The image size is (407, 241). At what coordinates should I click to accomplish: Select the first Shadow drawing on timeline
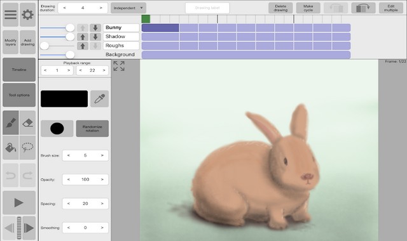(x=160, y=37)
